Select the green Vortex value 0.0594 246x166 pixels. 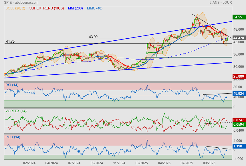pyautogui.click(x=239, y=125)
